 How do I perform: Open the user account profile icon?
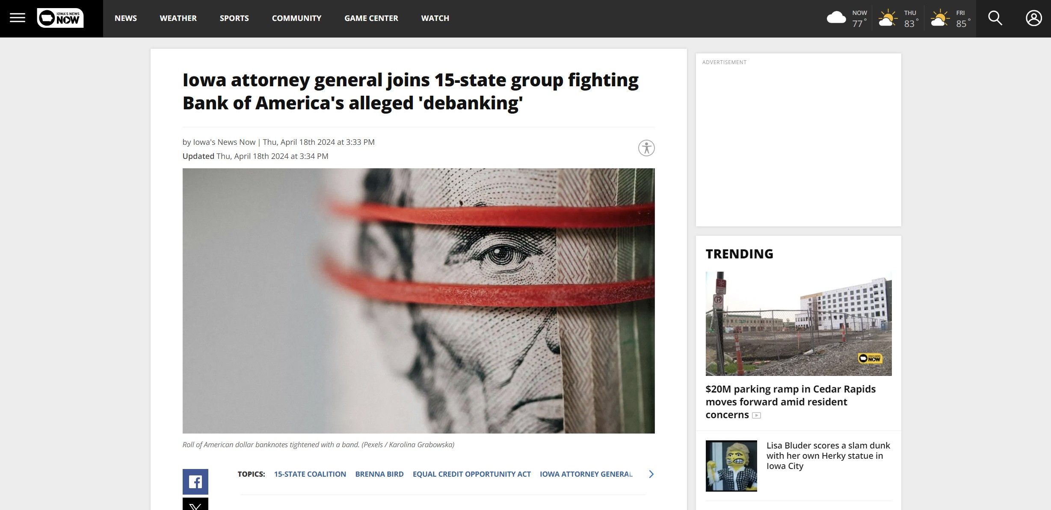(x=1033, y=18)
